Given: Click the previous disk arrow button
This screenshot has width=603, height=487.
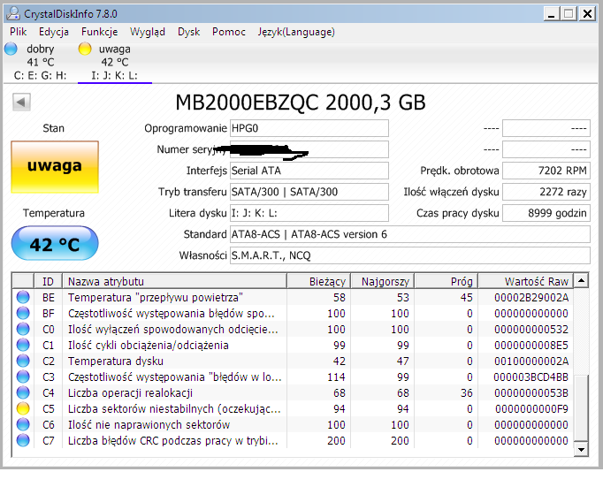Looking at the screenshot, I should 21,102.
